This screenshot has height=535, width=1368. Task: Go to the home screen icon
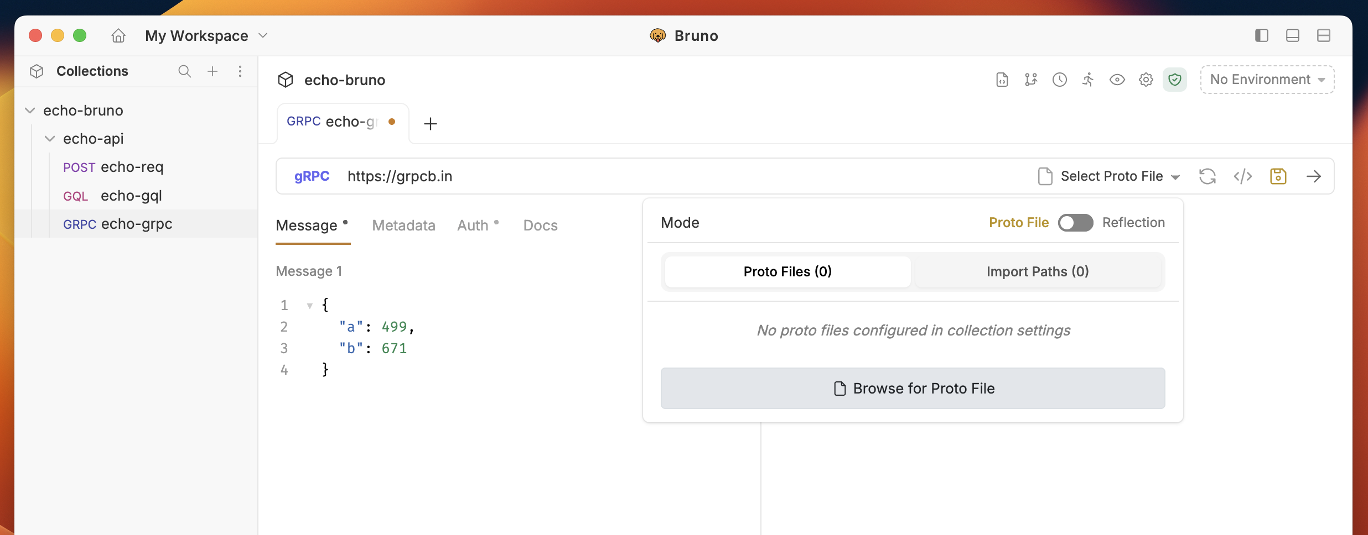click(x=118, y=35)
